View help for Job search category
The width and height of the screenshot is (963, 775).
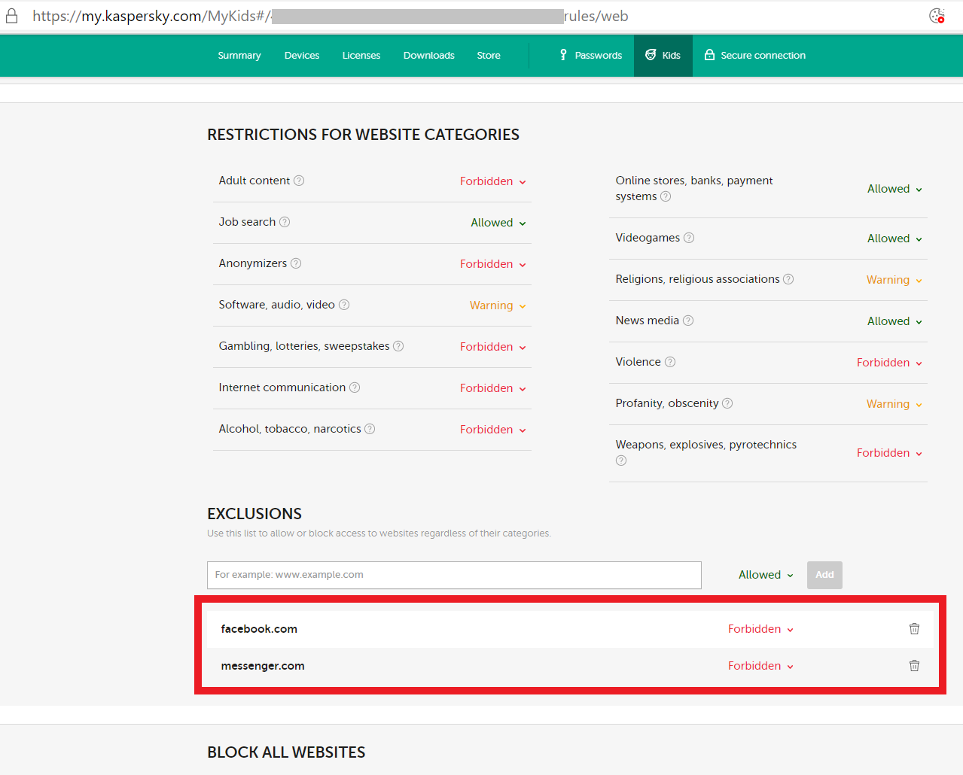pyautogui.click(x=285, y=222)
